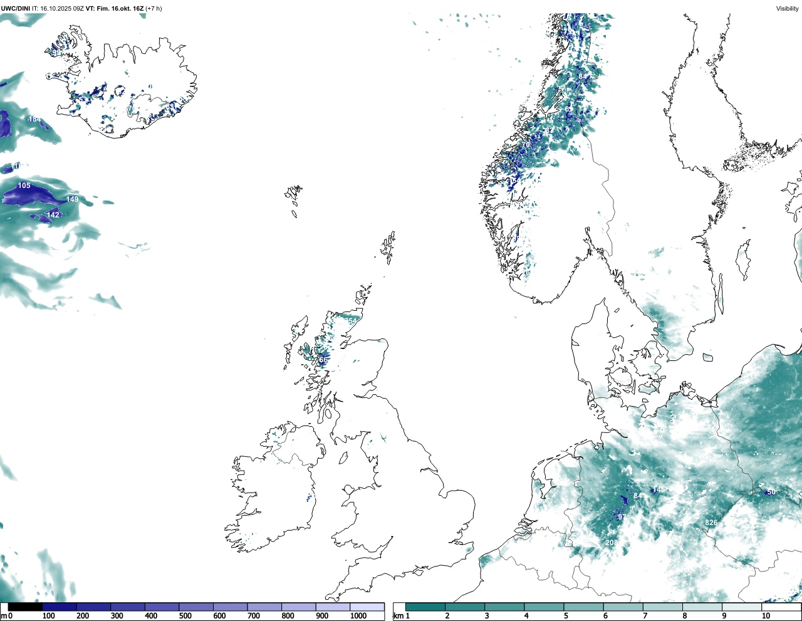Click the '(+7 h)' forecast offset text
The image size is (802, 621).
coord(154,8)
